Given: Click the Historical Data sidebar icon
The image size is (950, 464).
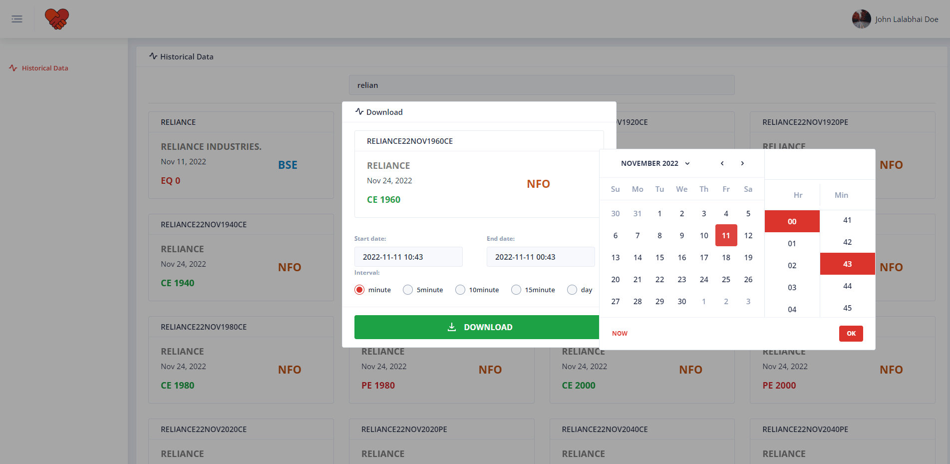Looking at the screenshot, I should tap(12, 68).
